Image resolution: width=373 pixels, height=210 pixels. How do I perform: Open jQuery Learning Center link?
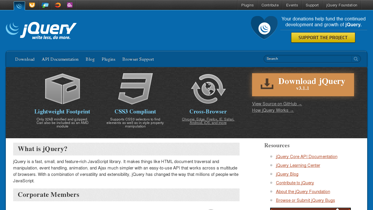pos(298,165)
